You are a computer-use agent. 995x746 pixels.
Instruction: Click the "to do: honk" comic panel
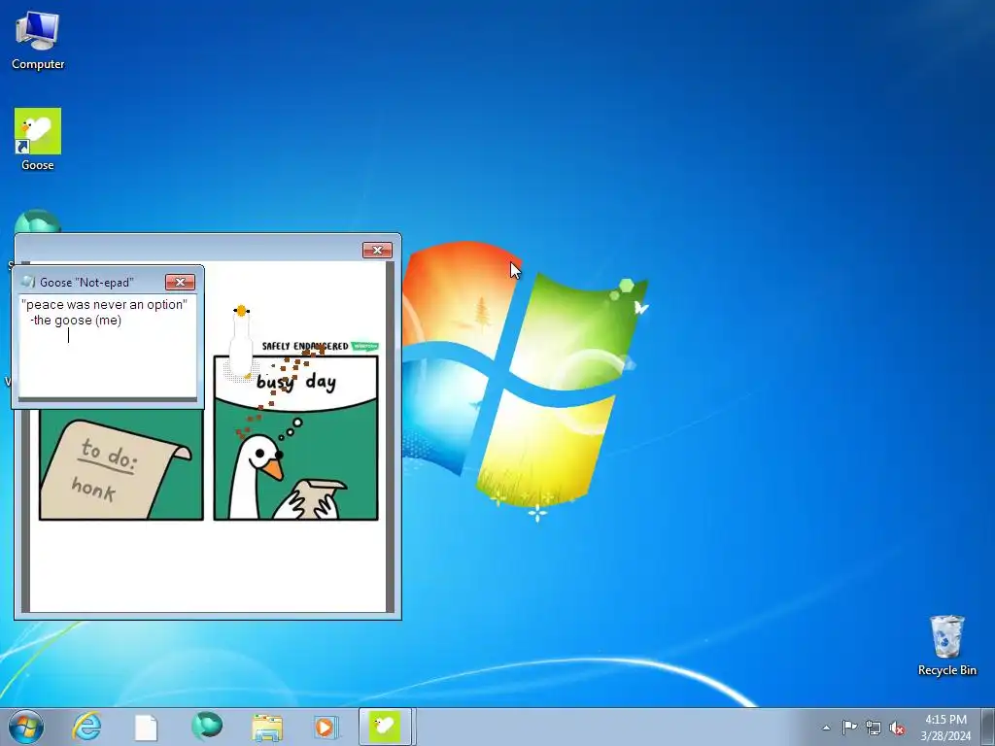pos(121,464)
